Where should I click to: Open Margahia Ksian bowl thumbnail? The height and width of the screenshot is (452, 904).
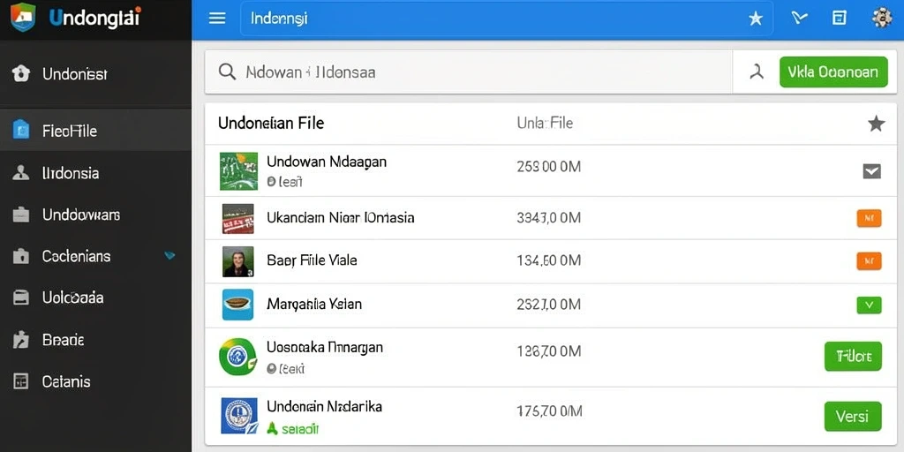238,305
